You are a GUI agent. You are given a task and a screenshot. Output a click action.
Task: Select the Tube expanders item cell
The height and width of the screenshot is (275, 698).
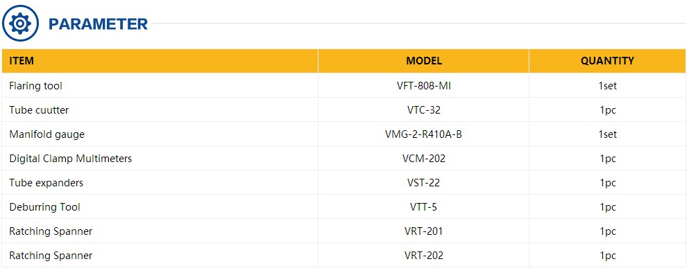click(x=160, y=183)
